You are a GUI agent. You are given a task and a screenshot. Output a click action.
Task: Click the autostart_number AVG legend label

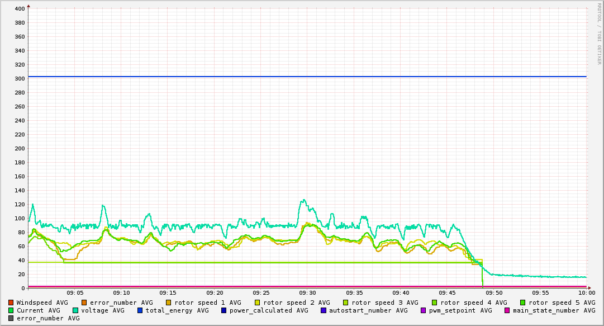368,310
